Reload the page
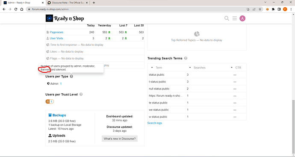 pyautogui.click(x=16, y=9)
